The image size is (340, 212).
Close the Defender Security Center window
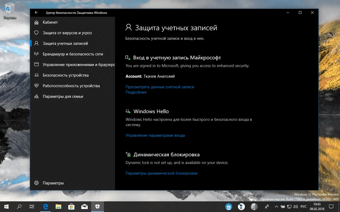coord(312,12)
